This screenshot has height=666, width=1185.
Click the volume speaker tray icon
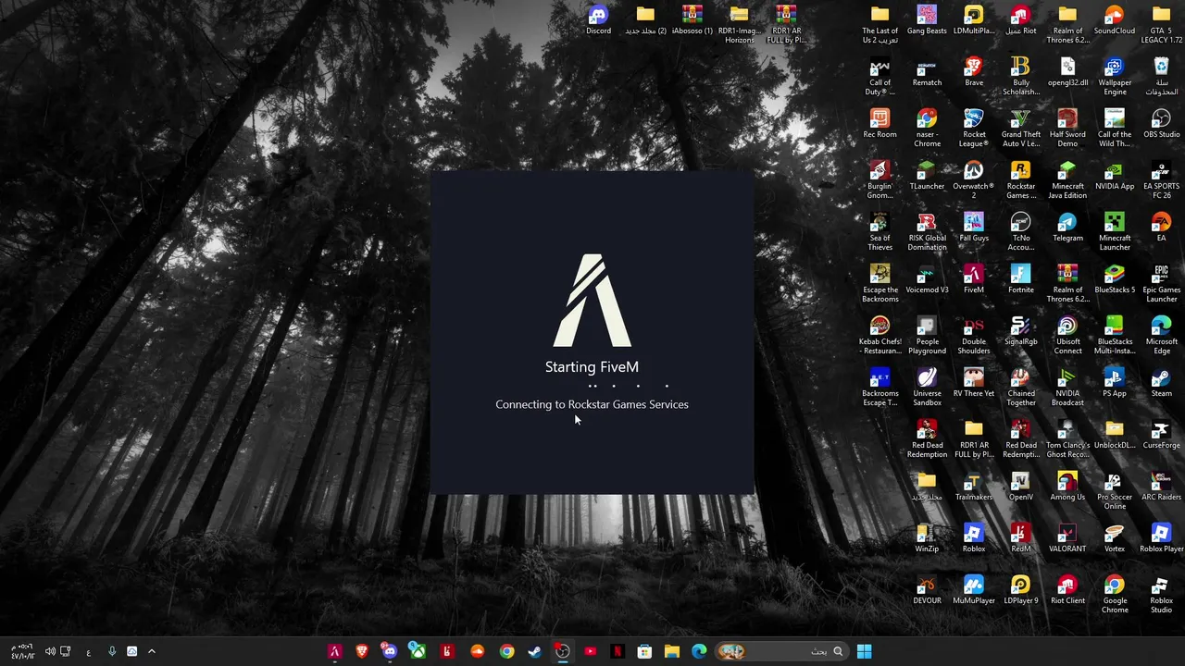pos(50,651)
